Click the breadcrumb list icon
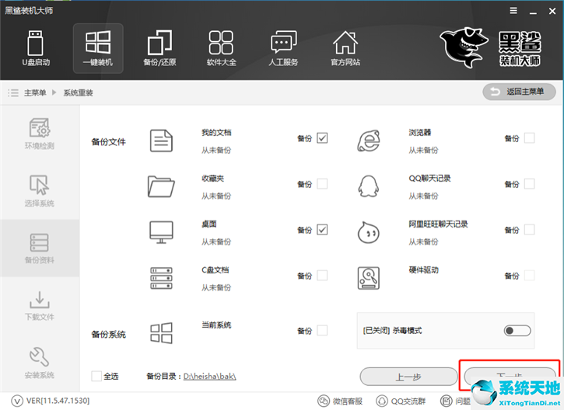This screenshot has width=564, height=410. [x=13, y=93]
